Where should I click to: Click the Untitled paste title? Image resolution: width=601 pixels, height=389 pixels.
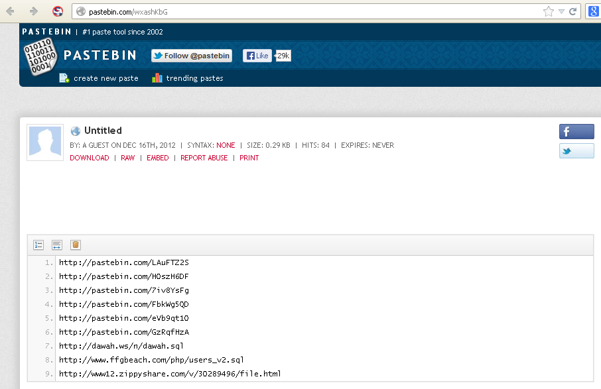point(103,131)
